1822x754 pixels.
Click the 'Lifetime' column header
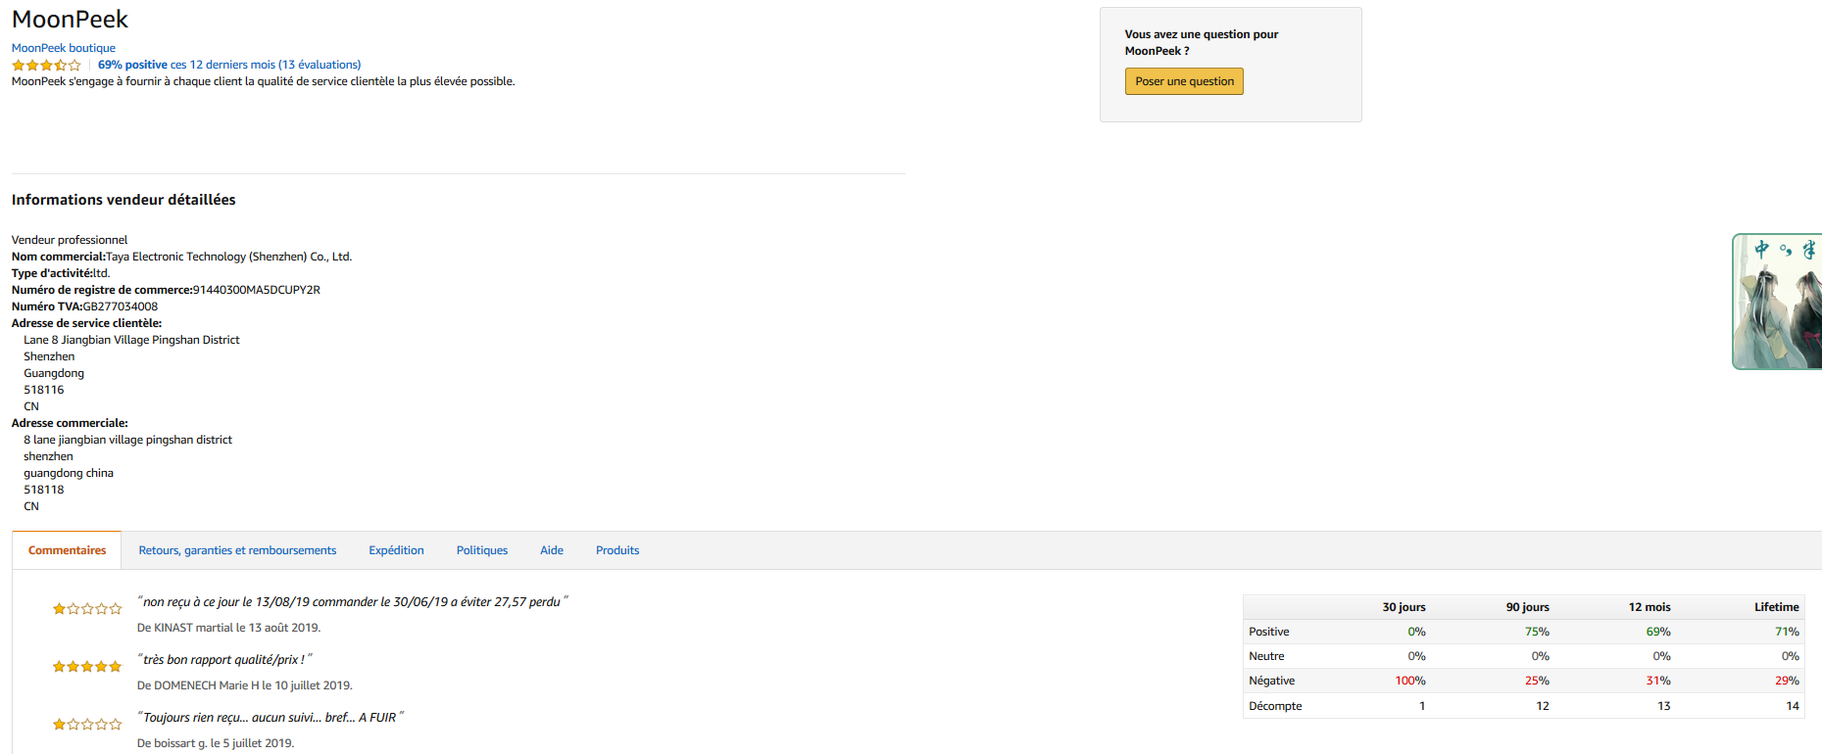tap(1776, 607)
